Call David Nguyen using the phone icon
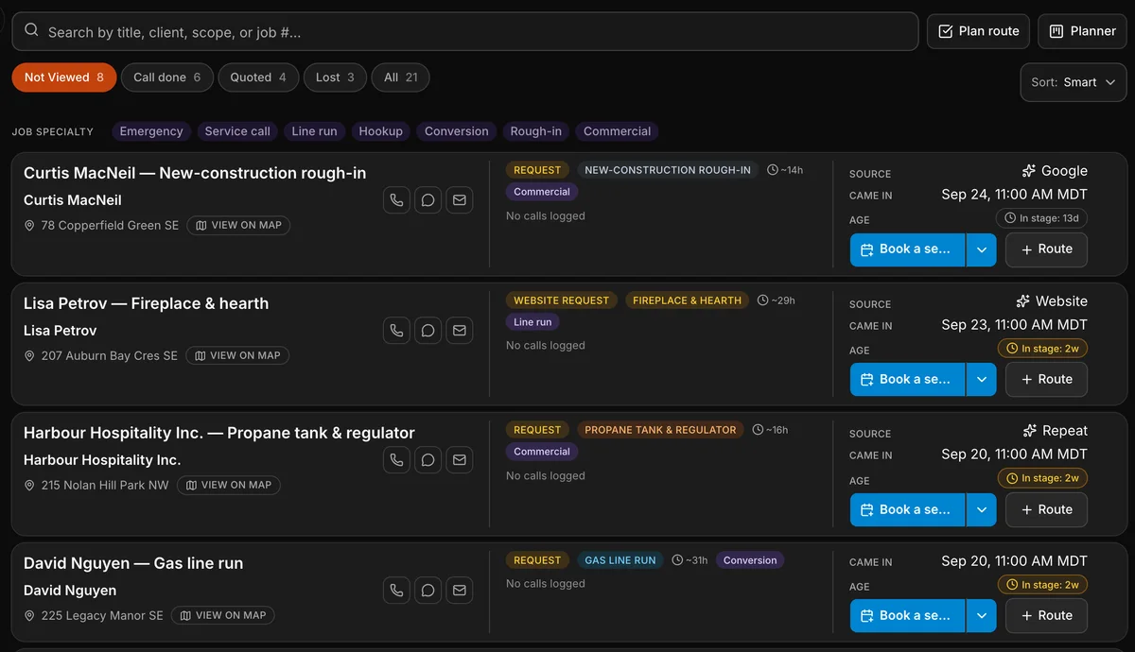Viewport: 1135px width, 652px height. pos(396,591)
